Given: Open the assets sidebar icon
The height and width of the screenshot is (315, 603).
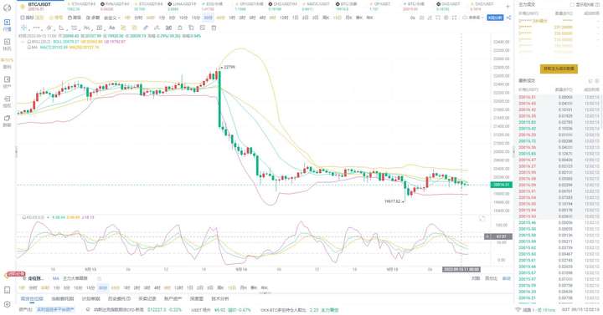Looking at the screenshot, I should [7, 82].
